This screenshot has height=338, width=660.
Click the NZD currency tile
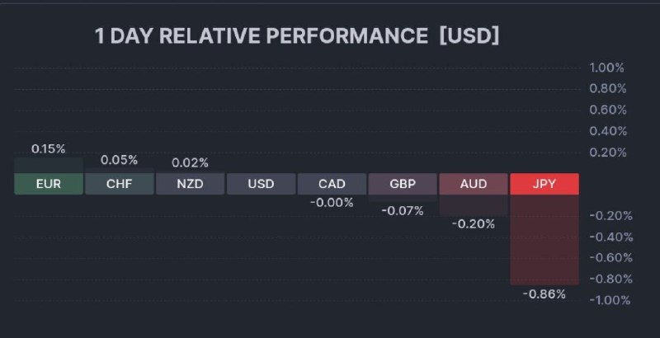190,184
